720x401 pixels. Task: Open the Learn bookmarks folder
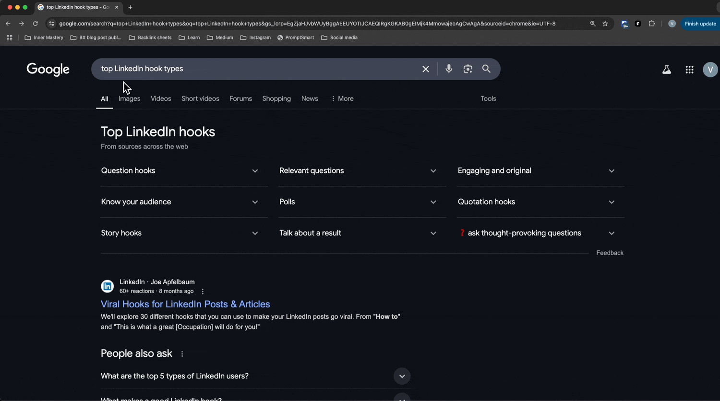(189, 37)
